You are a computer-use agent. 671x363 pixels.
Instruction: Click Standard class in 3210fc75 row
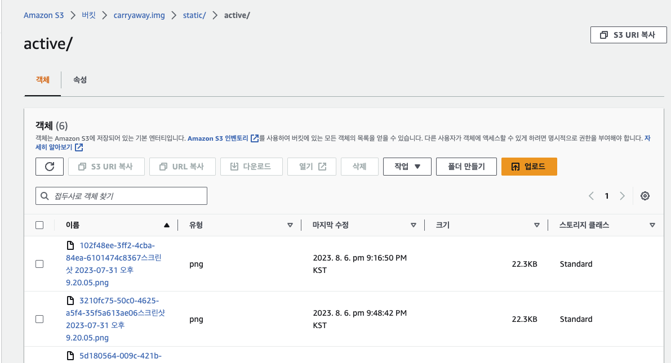(576, 319)
